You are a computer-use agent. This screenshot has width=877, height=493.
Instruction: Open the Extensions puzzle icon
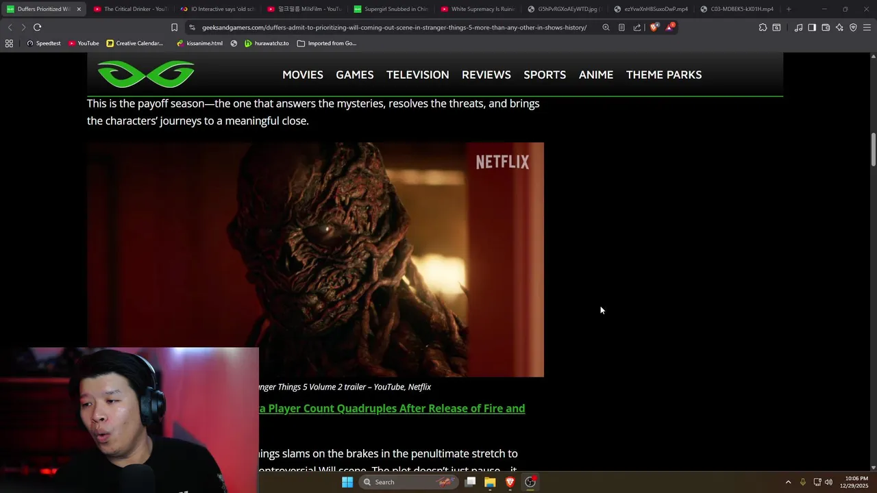pyautogui.click(x=763, y=27)
